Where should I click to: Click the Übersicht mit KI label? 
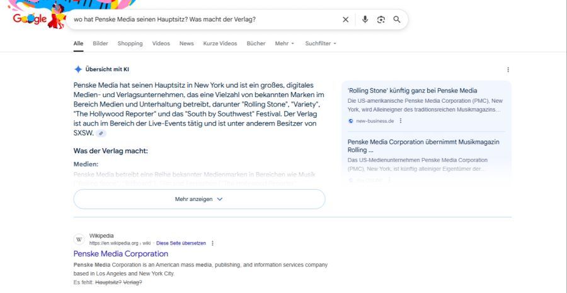[107, 69]
